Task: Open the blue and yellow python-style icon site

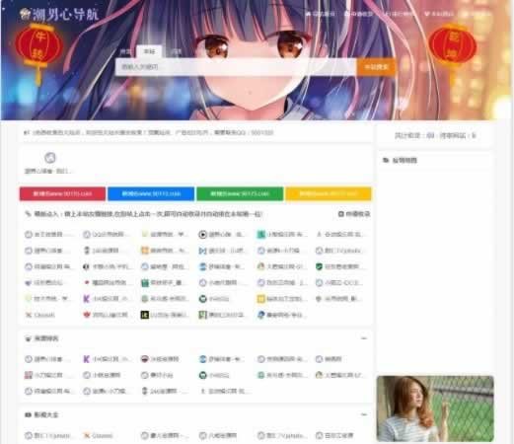Action: pos(281,315)
